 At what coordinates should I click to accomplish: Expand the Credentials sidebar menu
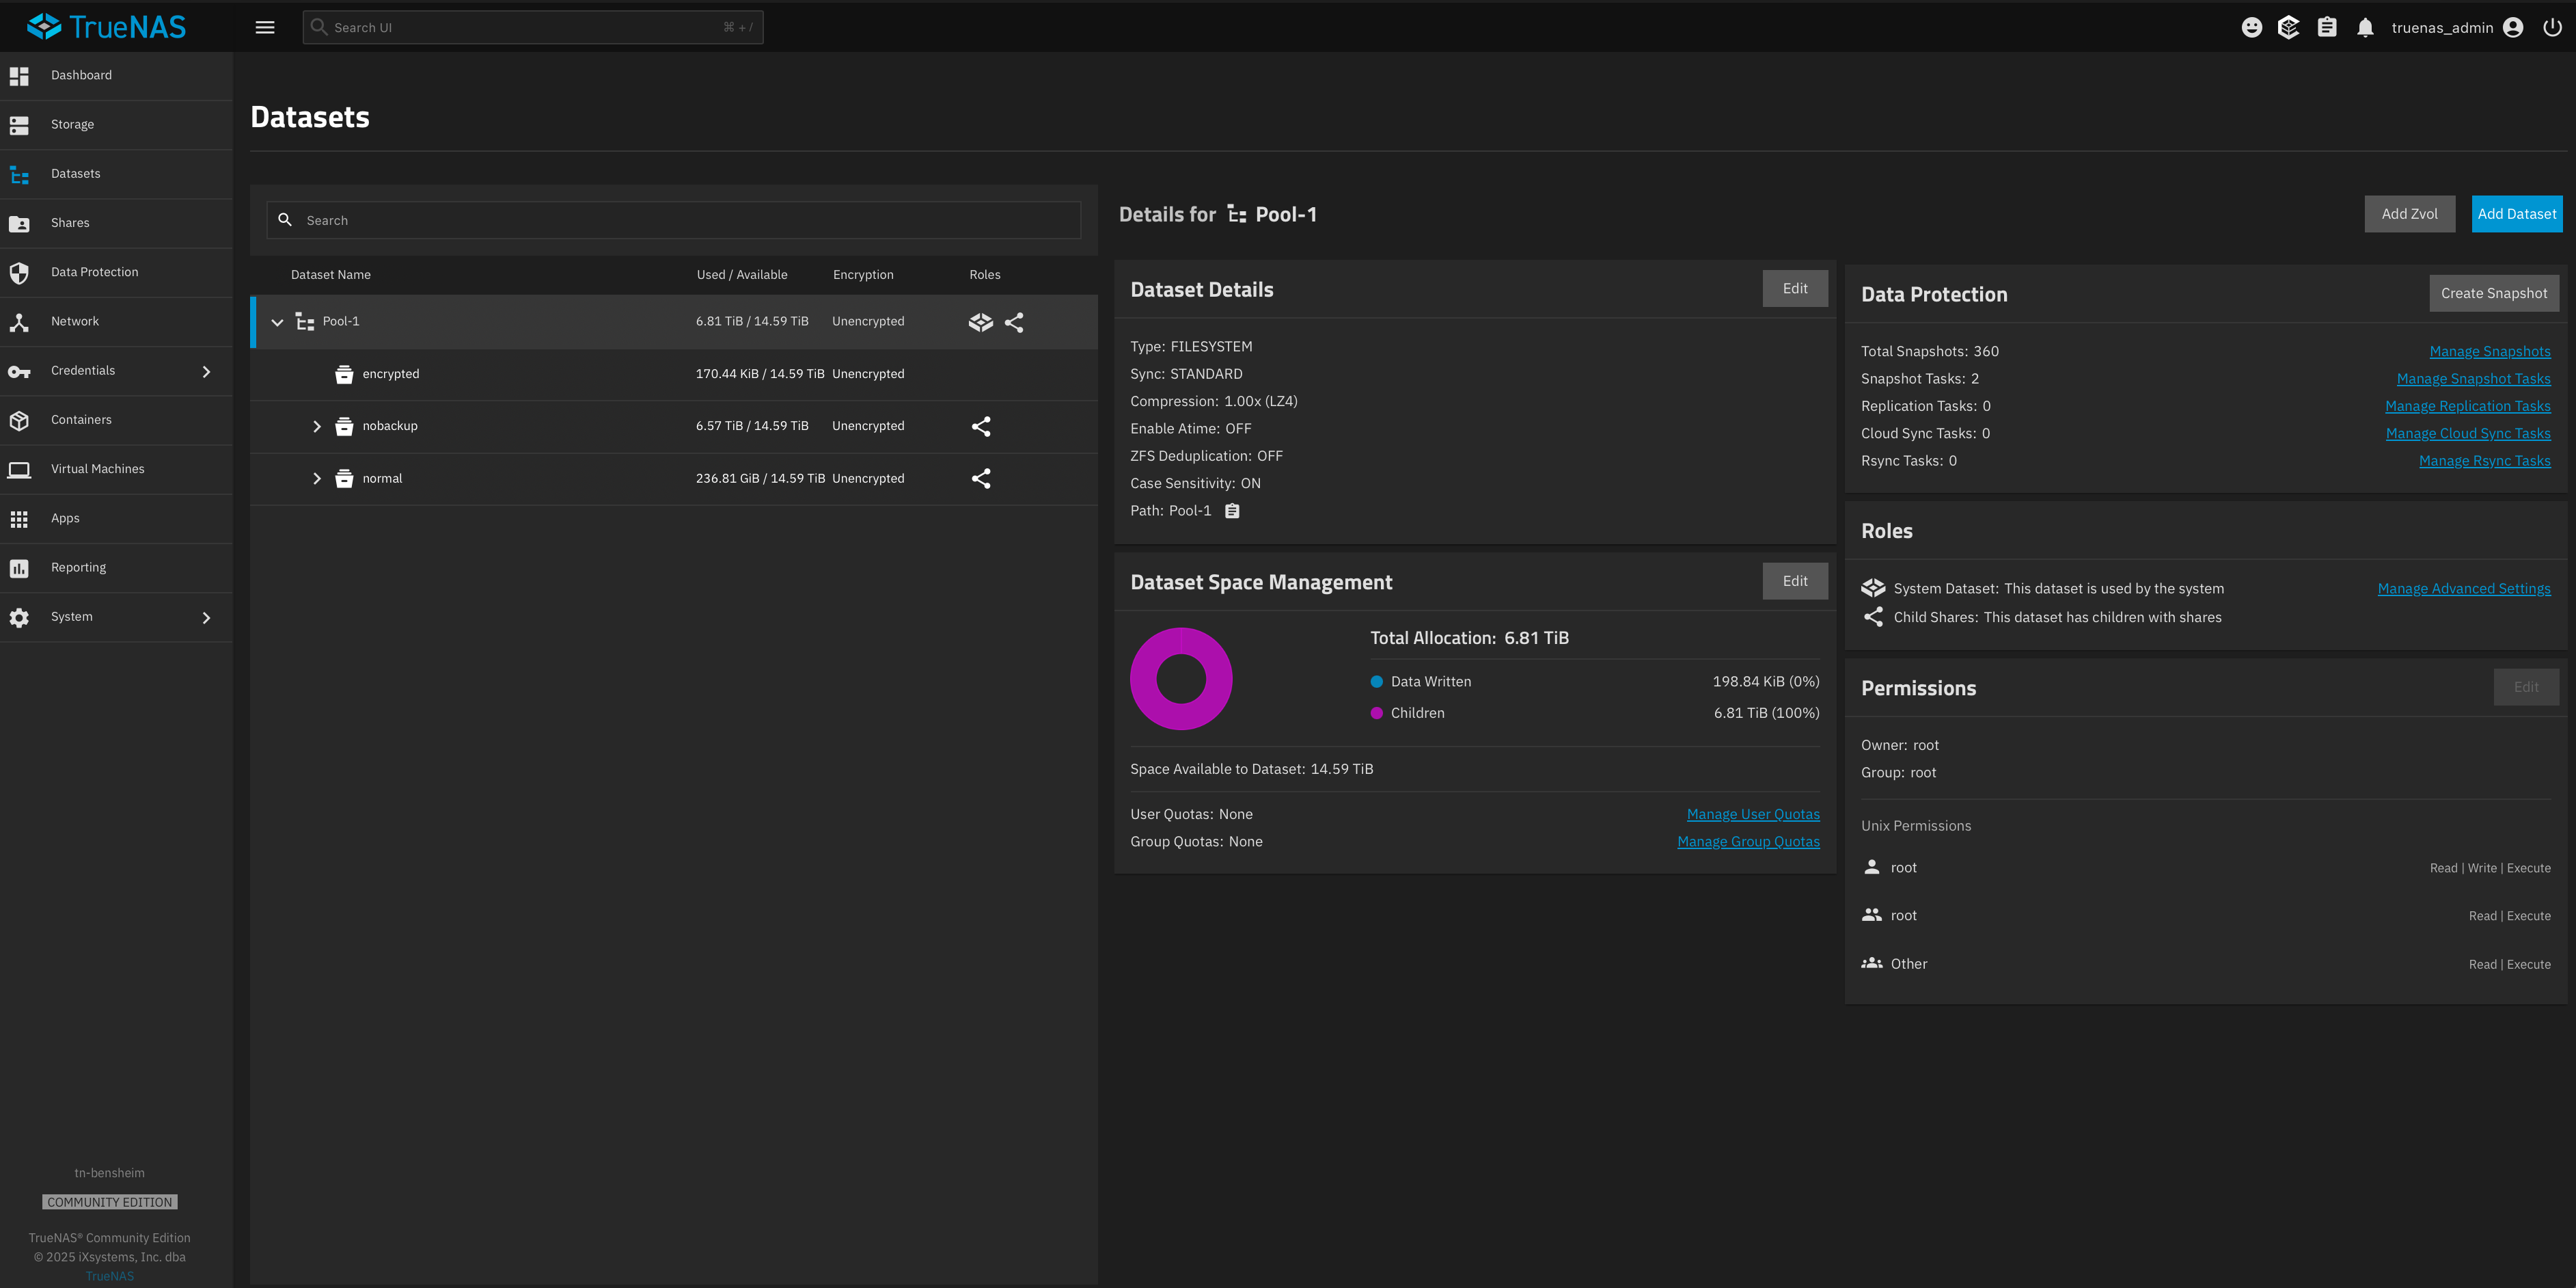206,371
